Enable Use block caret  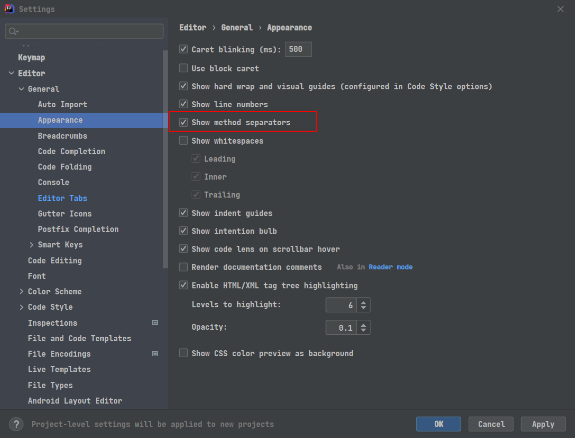tap(183, 68)
